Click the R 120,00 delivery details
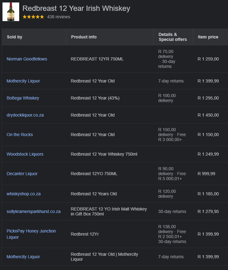The height and width of the screenshot is (270, 228). (x=167, y=194)
